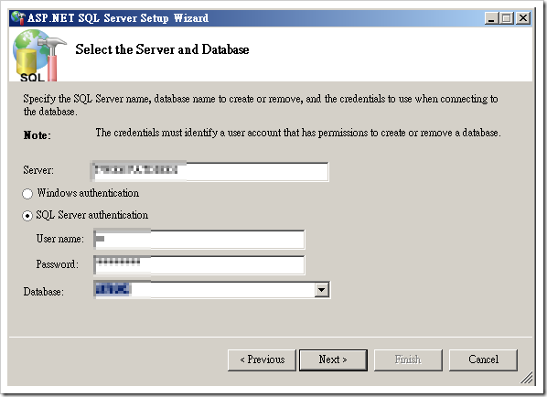Click the 'Server:' label
The height and width of the screenshot is (397, 547).
pos(38,170)
